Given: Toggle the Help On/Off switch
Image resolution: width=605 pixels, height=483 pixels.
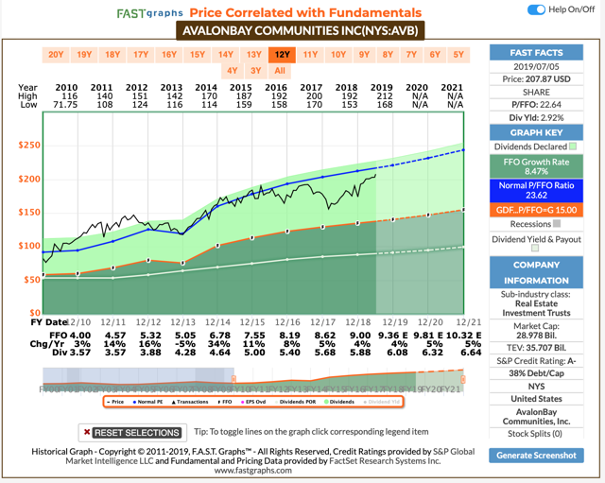Looking at the screenshot, I should [536, 9].
